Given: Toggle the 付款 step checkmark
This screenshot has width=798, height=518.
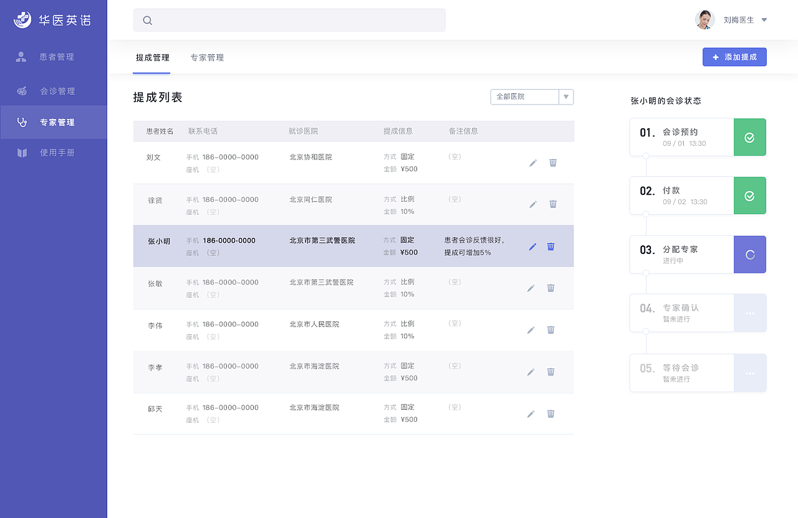Looking at the screenshot, I should coord(749,195).
